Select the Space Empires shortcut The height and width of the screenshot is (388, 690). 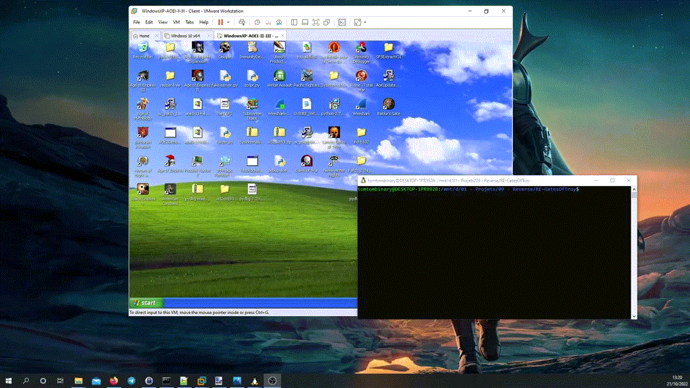click(143, 193)
